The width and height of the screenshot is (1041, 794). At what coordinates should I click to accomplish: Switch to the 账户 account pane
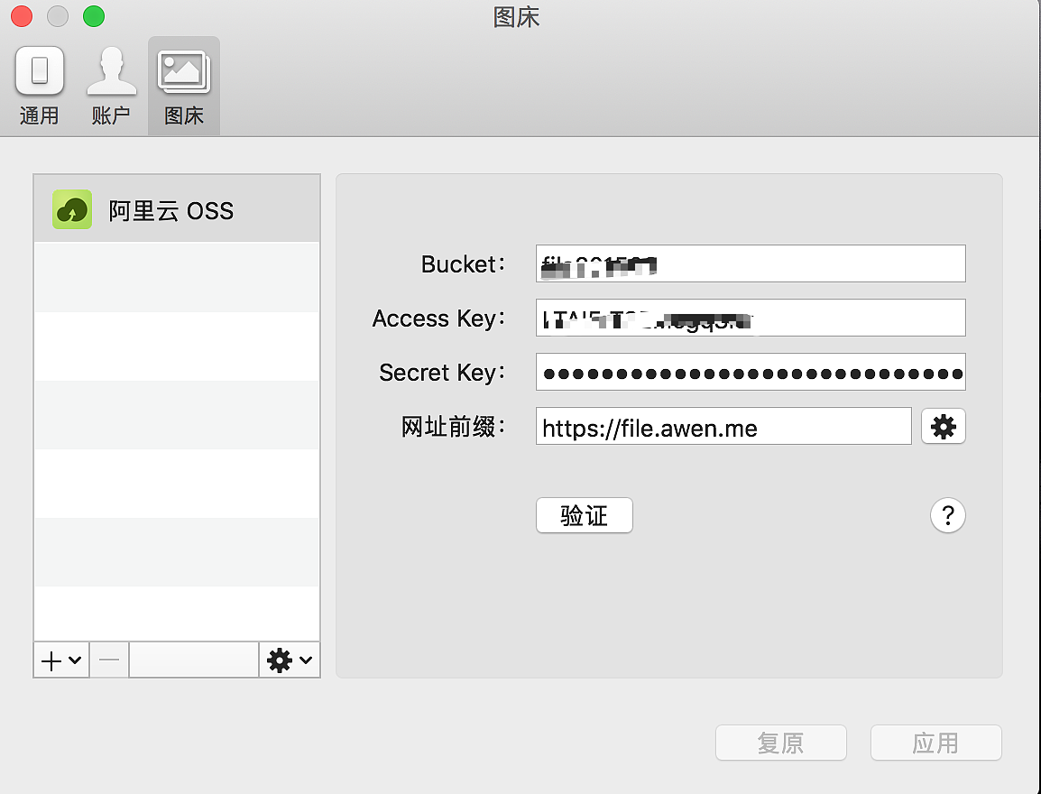coord(111,87)
